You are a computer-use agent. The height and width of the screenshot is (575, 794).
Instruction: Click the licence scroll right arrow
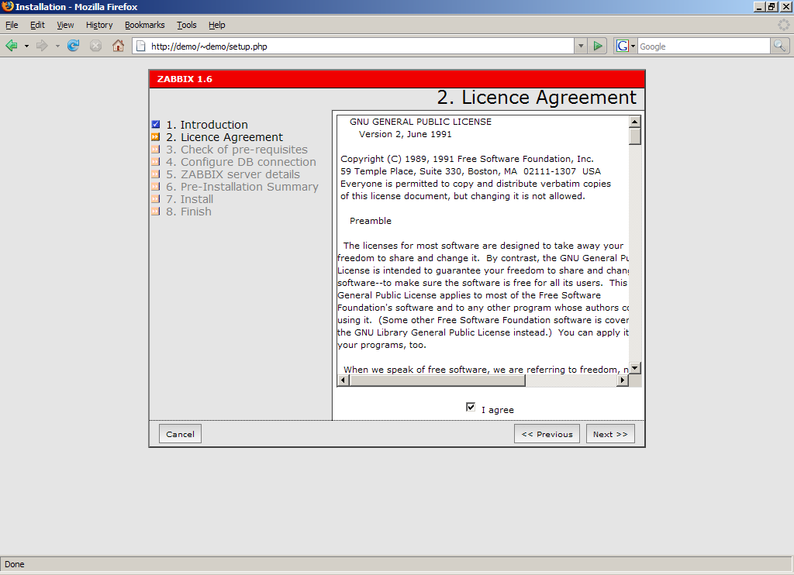click(x=623, y=380)
